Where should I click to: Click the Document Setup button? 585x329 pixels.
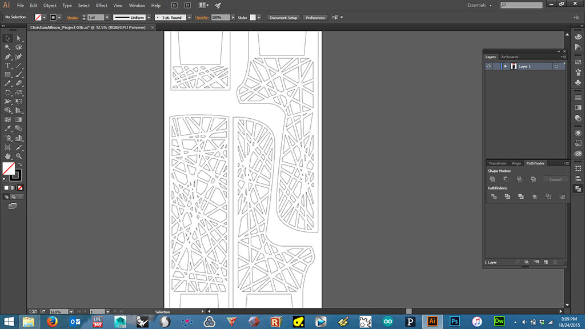(x=283, y=18)
